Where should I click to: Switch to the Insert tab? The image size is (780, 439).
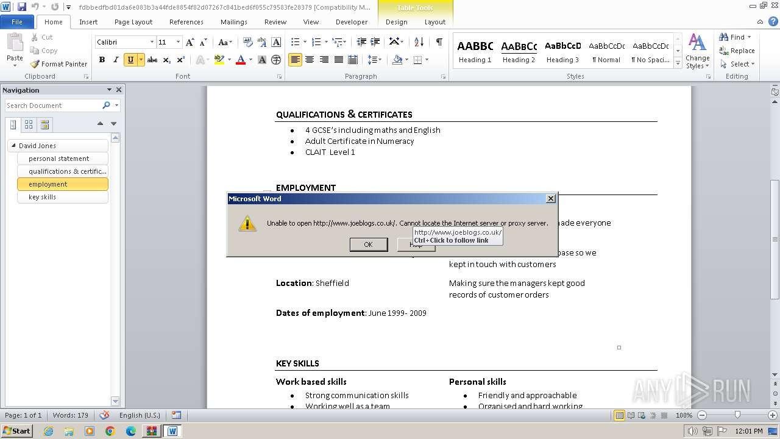click(88, 22)
